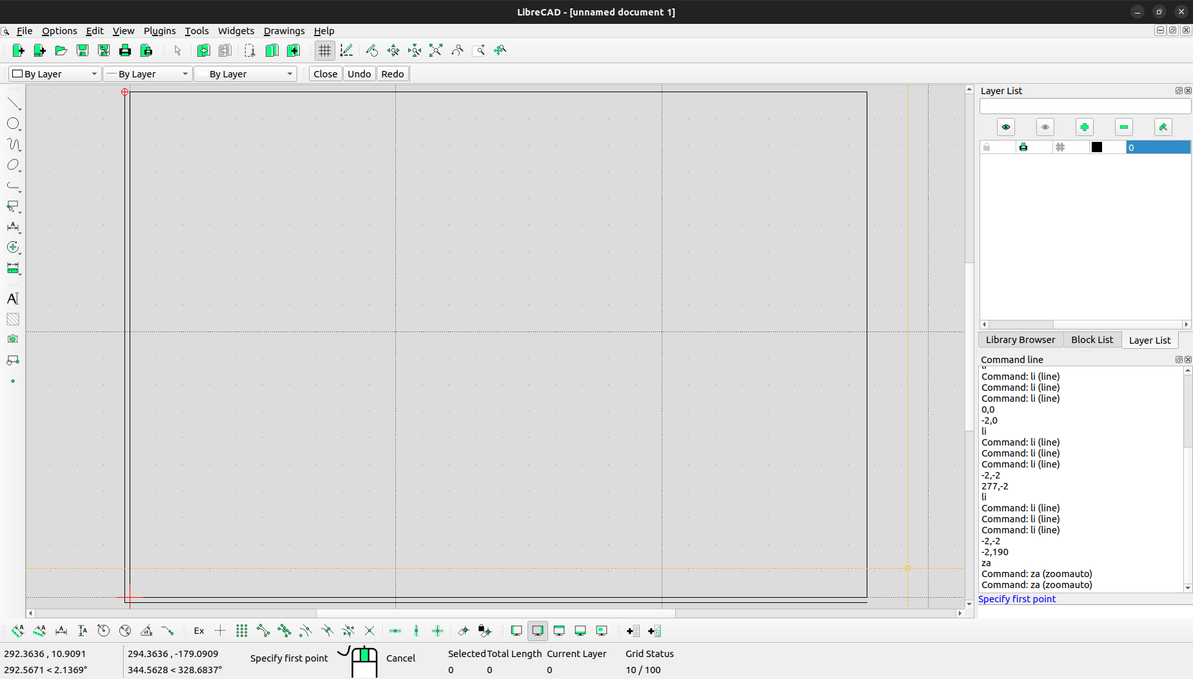Click the command history vertical scrollbar

[x=1188, y=479]
